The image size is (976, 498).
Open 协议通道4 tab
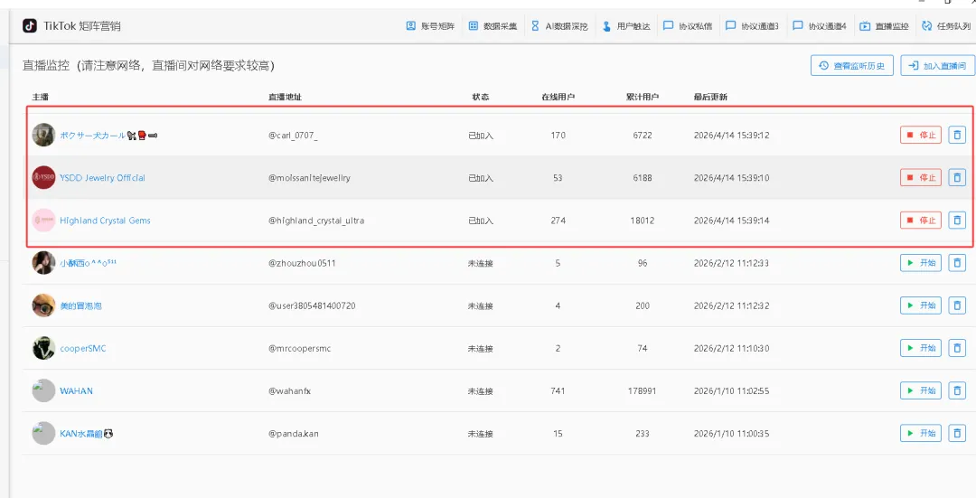(820, 26)
